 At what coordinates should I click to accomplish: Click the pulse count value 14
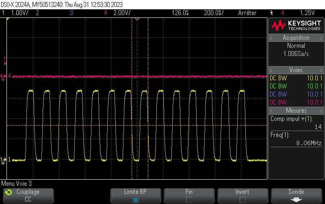click(318, 127)
